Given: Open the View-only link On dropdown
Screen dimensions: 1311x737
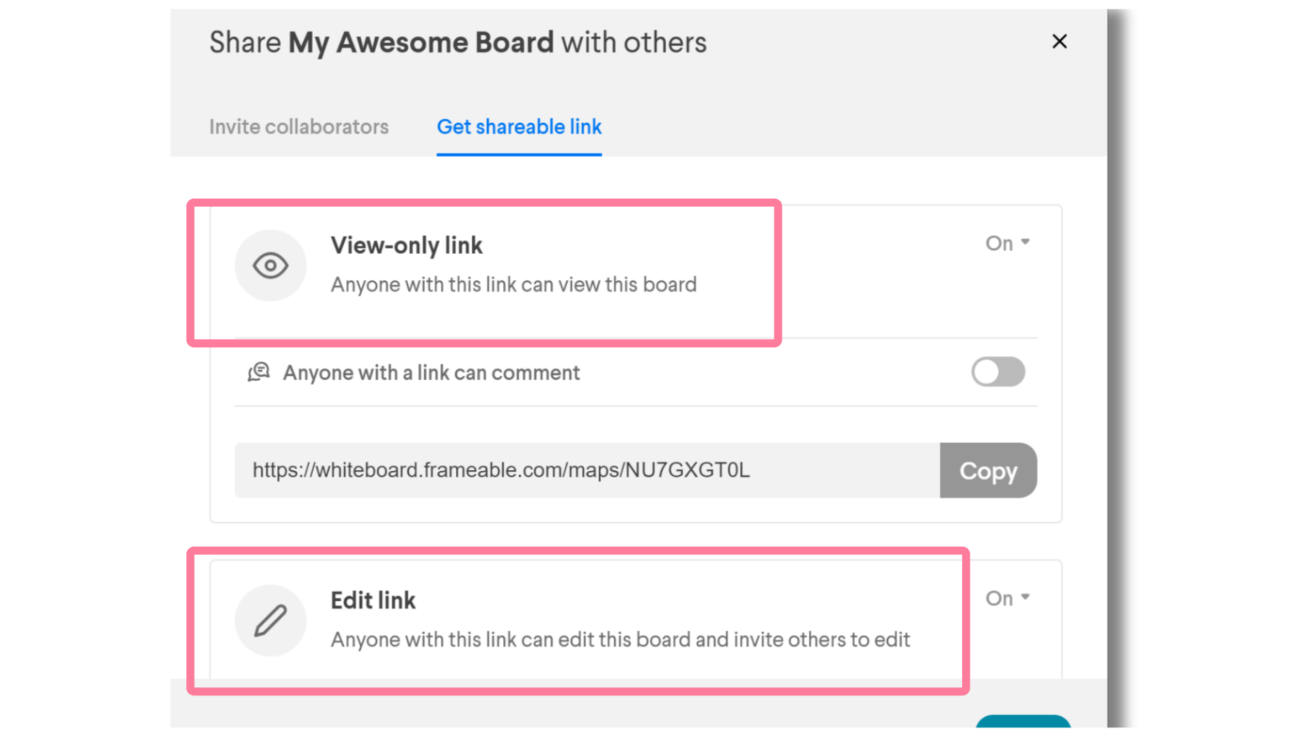Looking at the screenshot, I should tap(1007, 243).
